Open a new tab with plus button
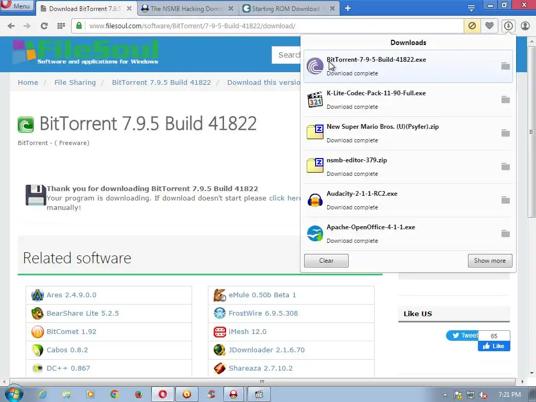 point(348,8)
